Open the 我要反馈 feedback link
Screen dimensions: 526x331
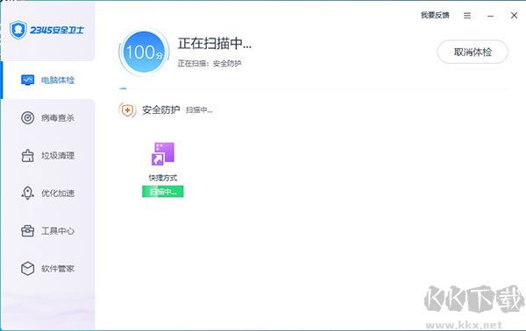(x=435, y=15)
